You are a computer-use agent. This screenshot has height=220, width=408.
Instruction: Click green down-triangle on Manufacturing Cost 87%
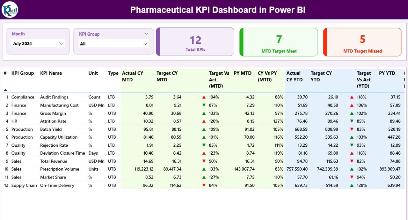coord(204,105)
